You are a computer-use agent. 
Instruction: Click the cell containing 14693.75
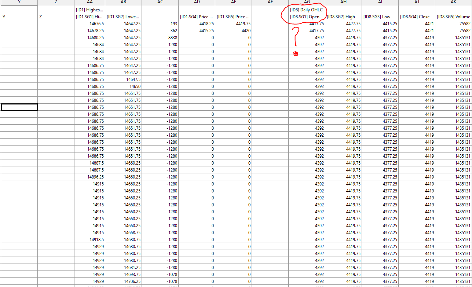click(x=123, y=275)
